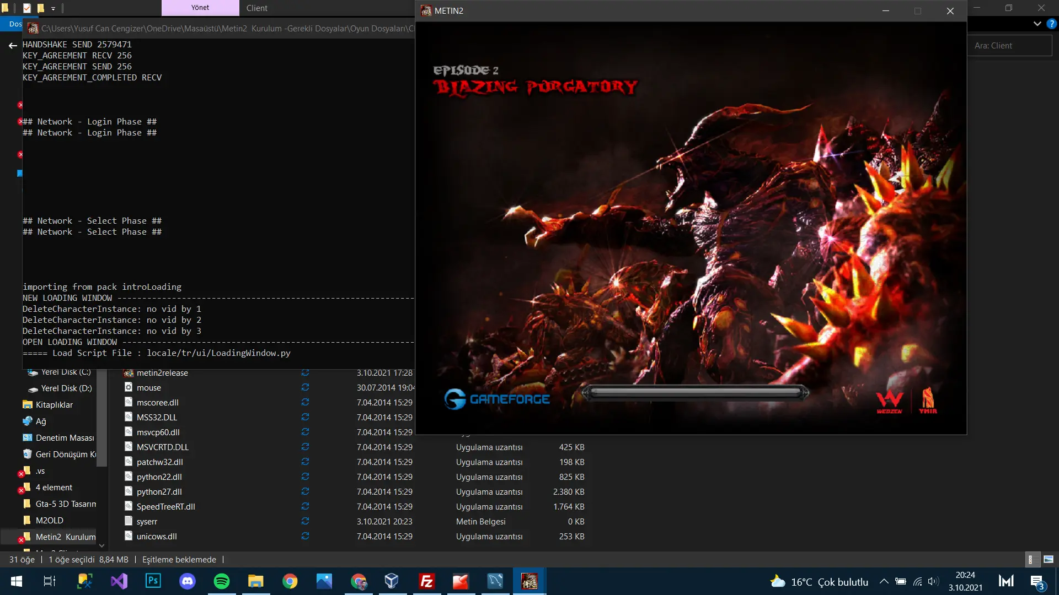Click the new folder quick access icon
Image resolution: width=1059 pixels, height=595 pixels.
point(40,8)
